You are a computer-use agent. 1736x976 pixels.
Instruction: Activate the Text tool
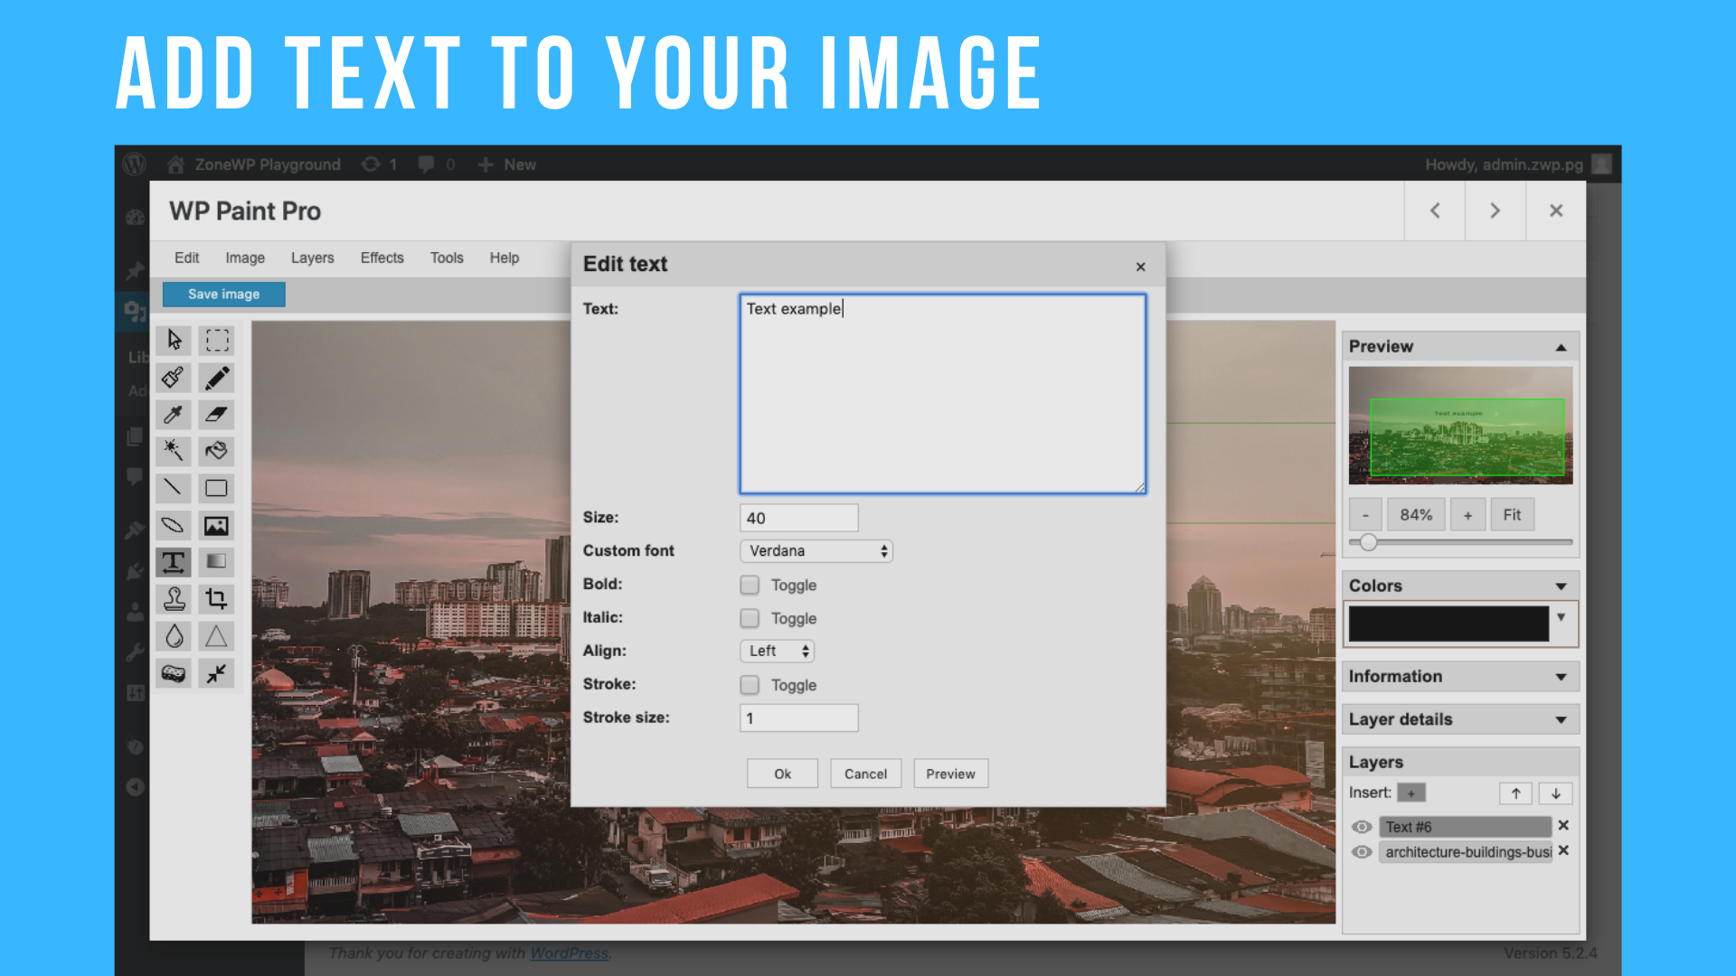coord(174,562)
